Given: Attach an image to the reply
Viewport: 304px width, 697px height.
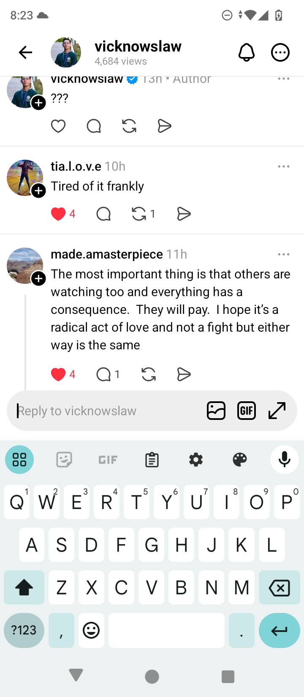Looking at the screenshot, I should point(216,411).
